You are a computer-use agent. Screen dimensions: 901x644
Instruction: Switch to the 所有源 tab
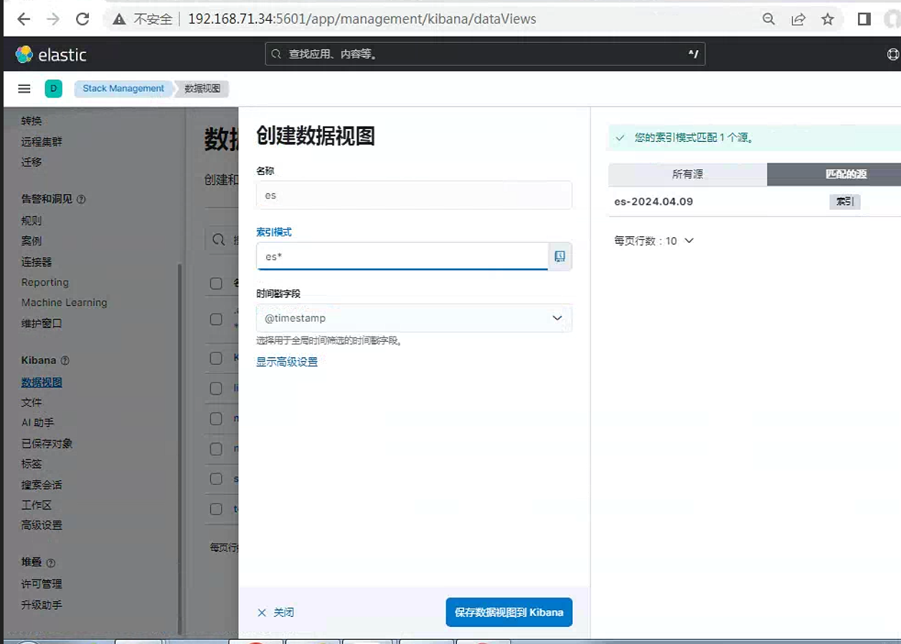687,174
